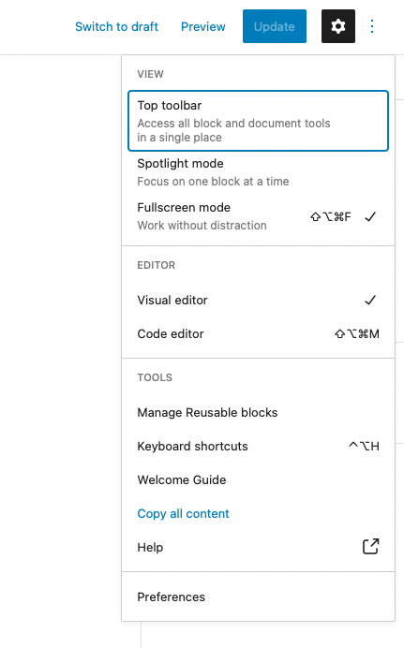Click the Visual editor checkmark icon
The height and width of the screenshot is (648, 404).
click(x=370, y=300)
